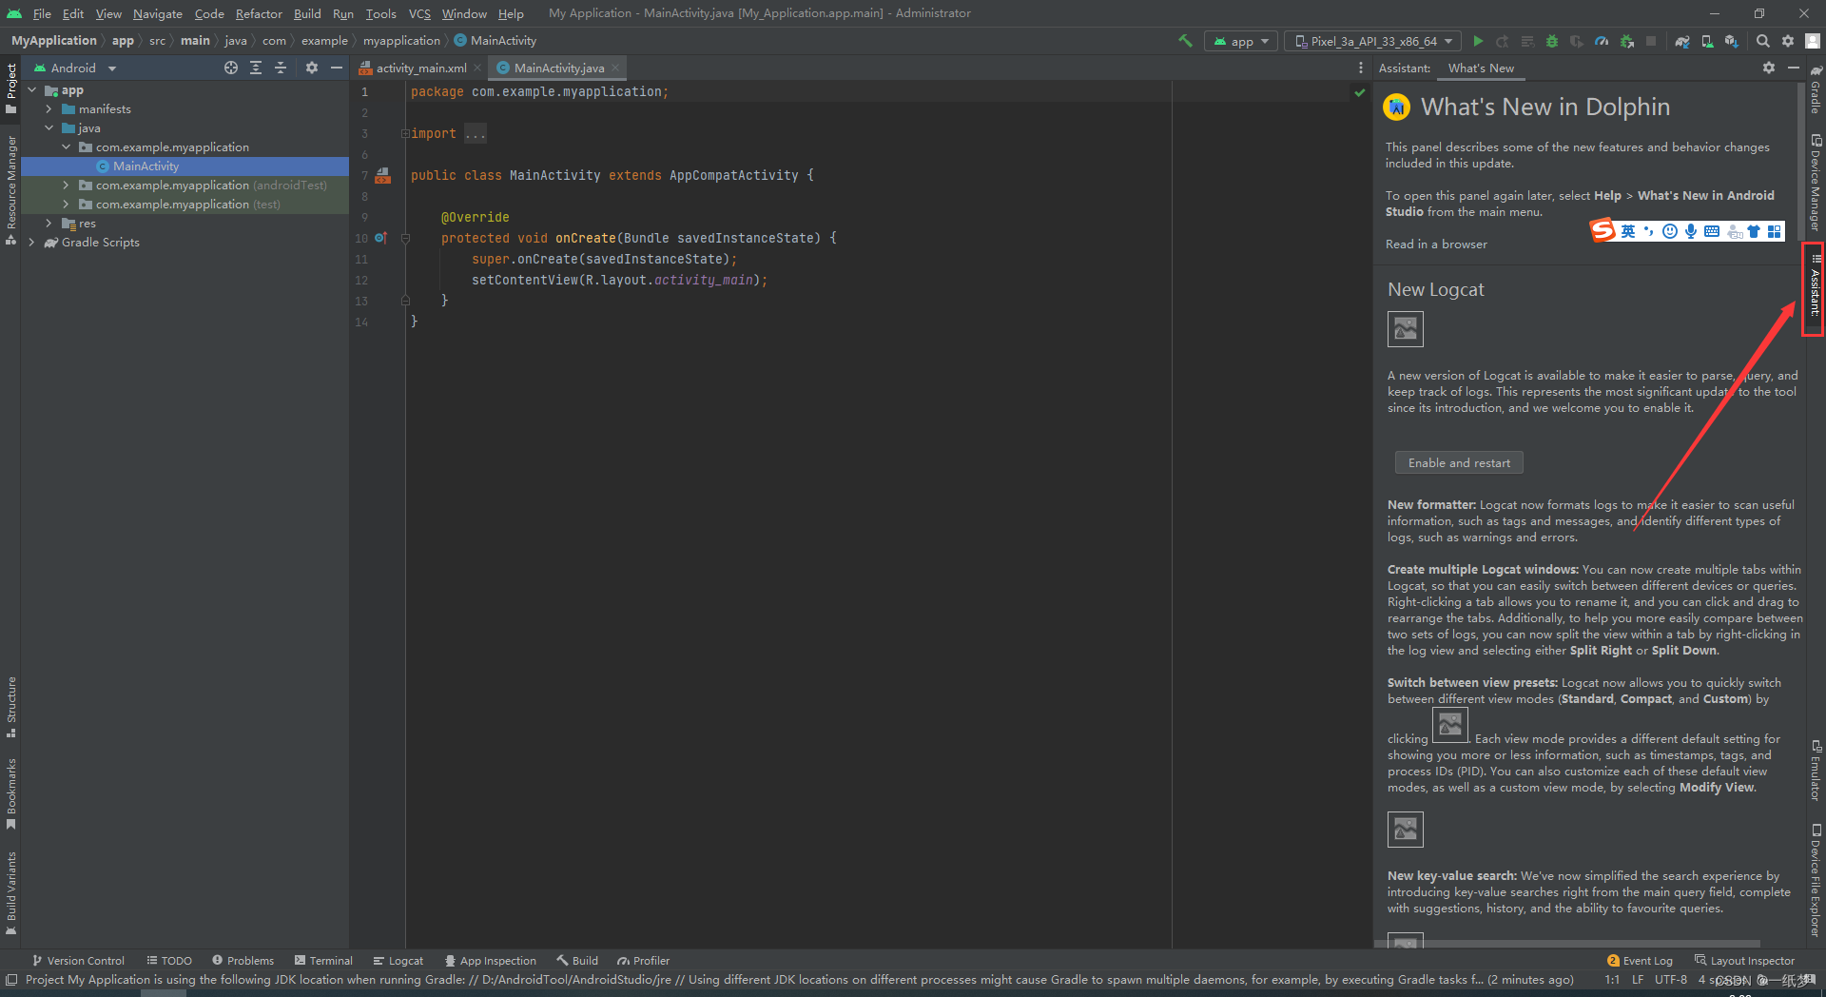Viewport: 1826px width, 997px height.
Task: Open the Layout Inspector button
Action: coord(1745,961)
